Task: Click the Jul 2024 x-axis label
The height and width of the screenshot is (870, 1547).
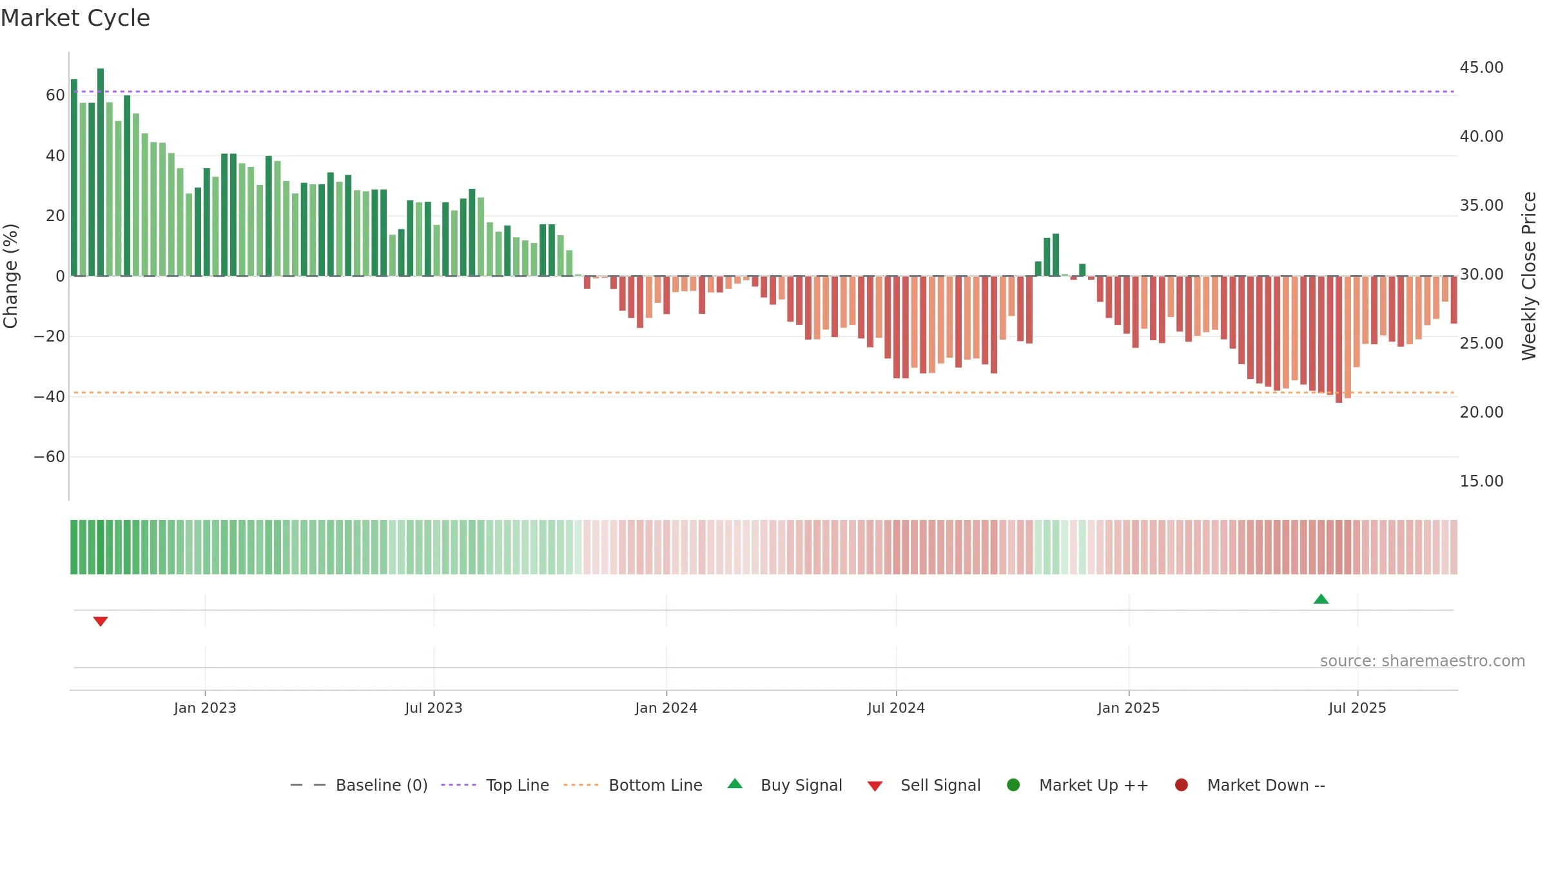Action: click(896, 708)
